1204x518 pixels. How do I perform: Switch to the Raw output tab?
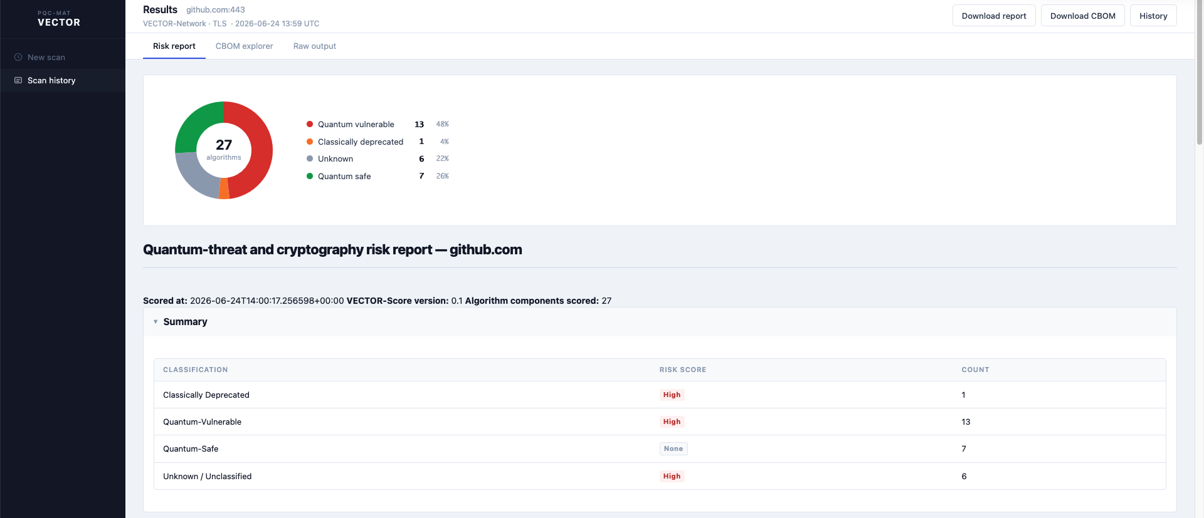point(315,46)
